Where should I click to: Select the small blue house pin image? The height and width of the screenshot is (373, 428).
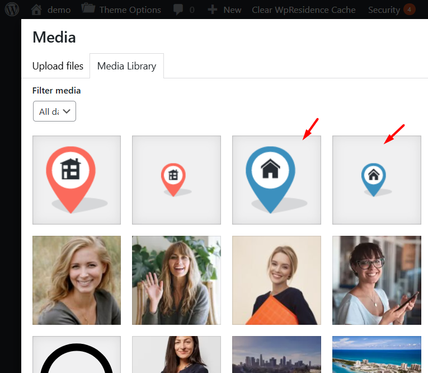coord(377,180)
